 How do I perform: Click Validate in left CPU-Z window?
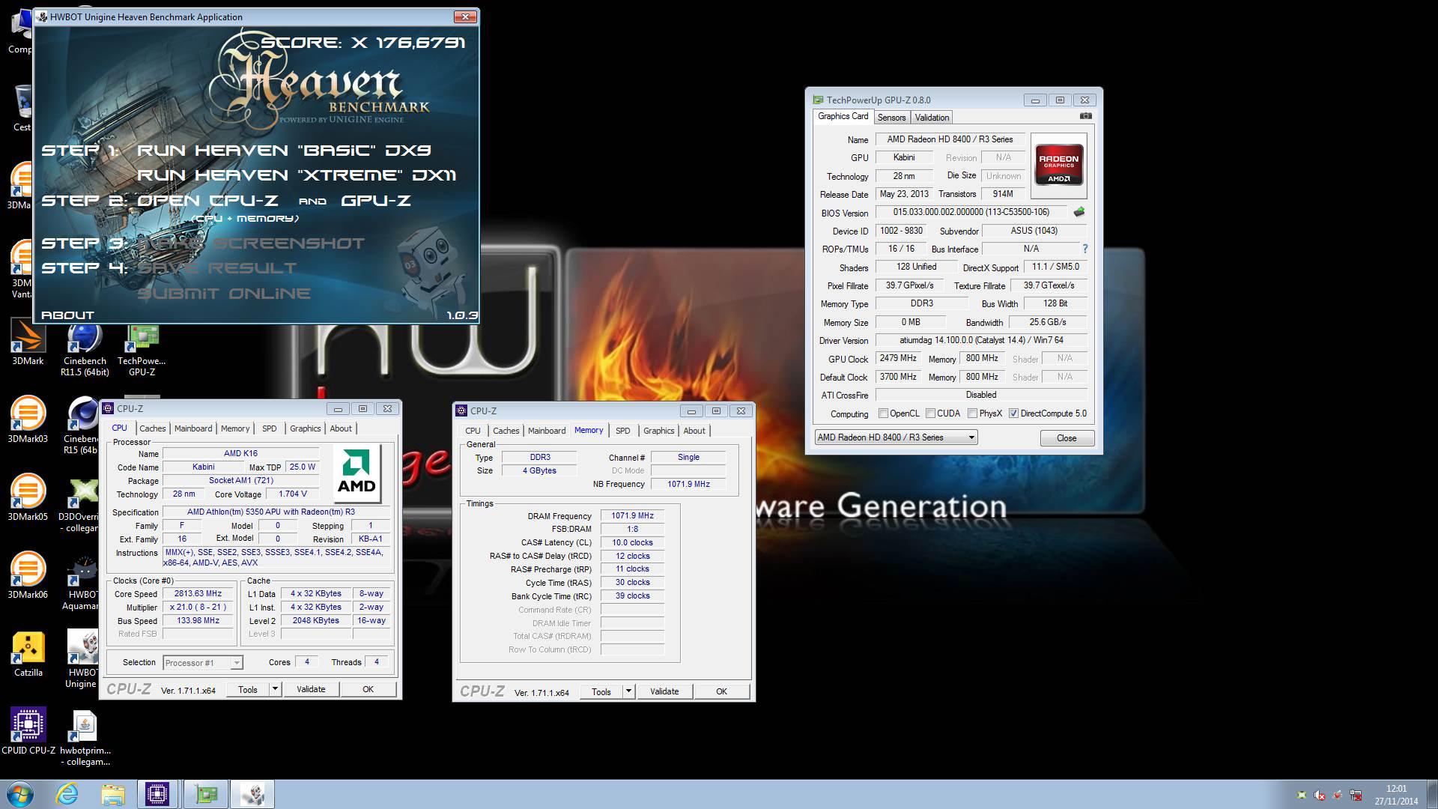(311, 689)
